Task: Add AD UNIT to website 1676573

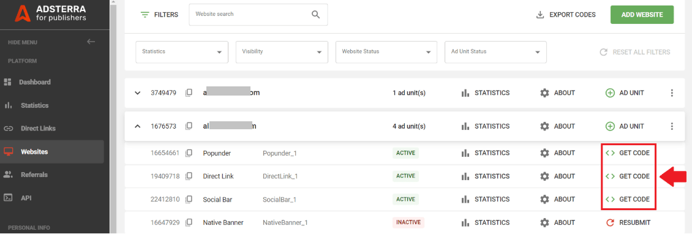Action: pos(625,126)
